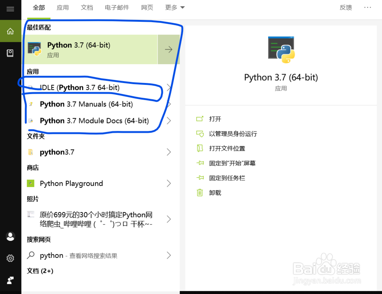382x294 pixels.
Task: Click Python 3.7 Module Docs icon
Action: click(x=31, y=121)
